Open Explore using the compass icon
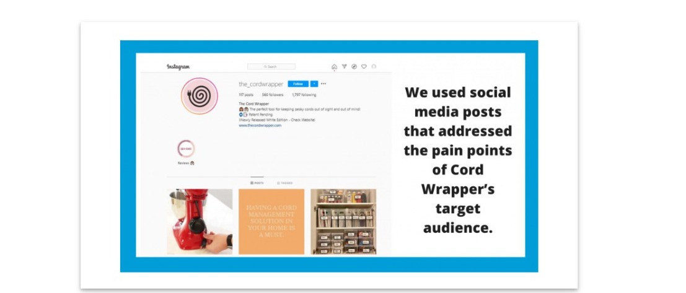686x293 pixels. (354, 67)
